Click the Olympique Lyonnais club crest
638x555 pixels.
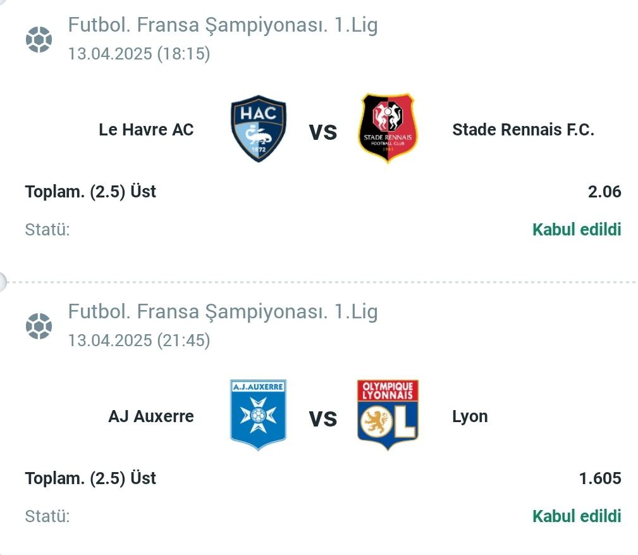pos(388,415)
